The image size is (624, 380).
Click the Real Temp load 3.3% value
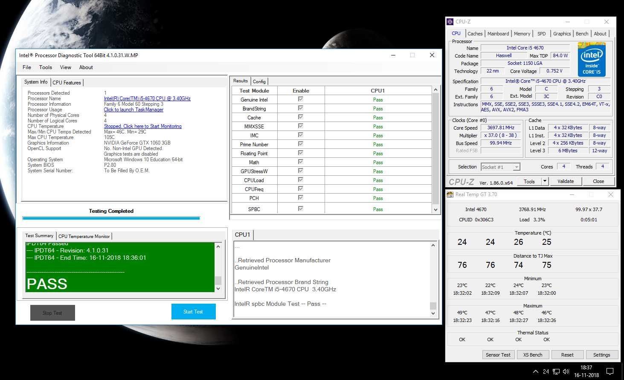coord(539,220)
